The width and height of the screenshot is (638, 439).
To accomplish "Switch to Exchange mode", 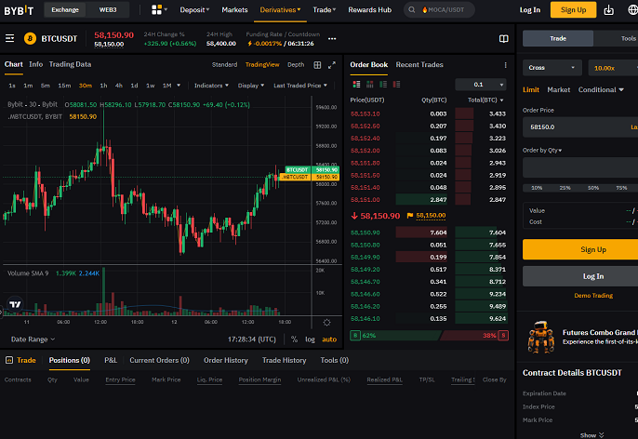I will 65,9.
